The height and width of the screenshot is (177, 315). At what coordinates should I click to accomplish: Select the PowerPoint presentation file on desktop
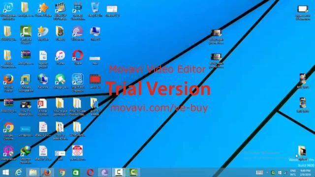point(43,107)
